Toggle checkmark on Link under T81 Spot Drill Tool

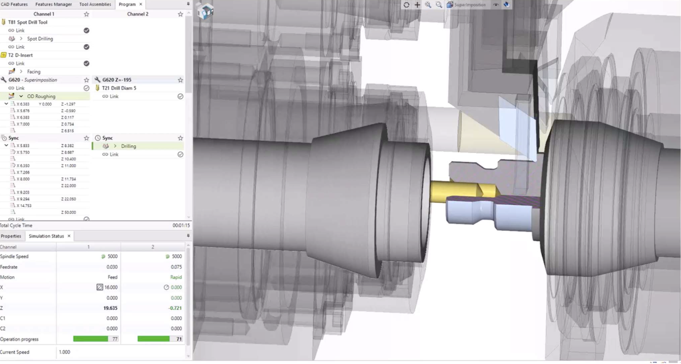[x=86, y=30]
